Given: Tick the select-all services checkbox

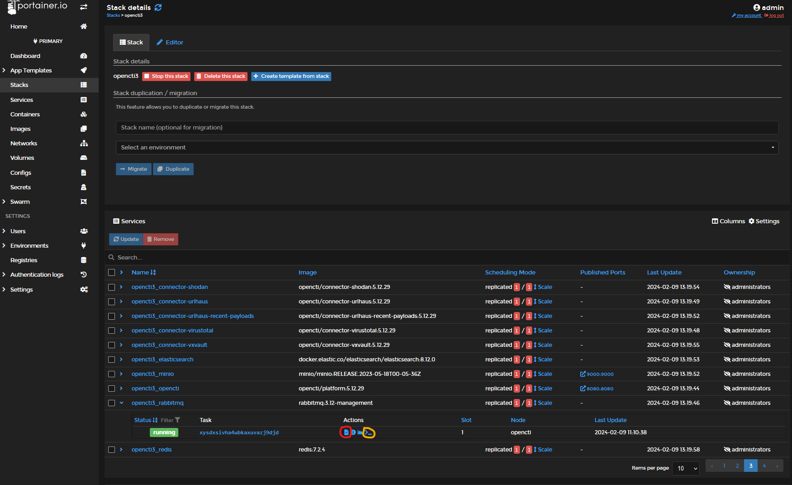Looking at the screenshot, I should pyautogui.click(x=112, y=273).
